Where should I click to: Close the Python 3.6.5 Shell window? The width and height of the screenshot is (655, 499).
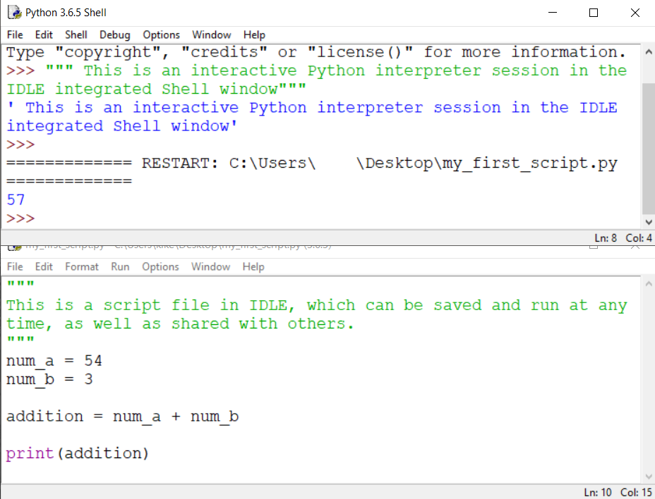tap(635, 13)
